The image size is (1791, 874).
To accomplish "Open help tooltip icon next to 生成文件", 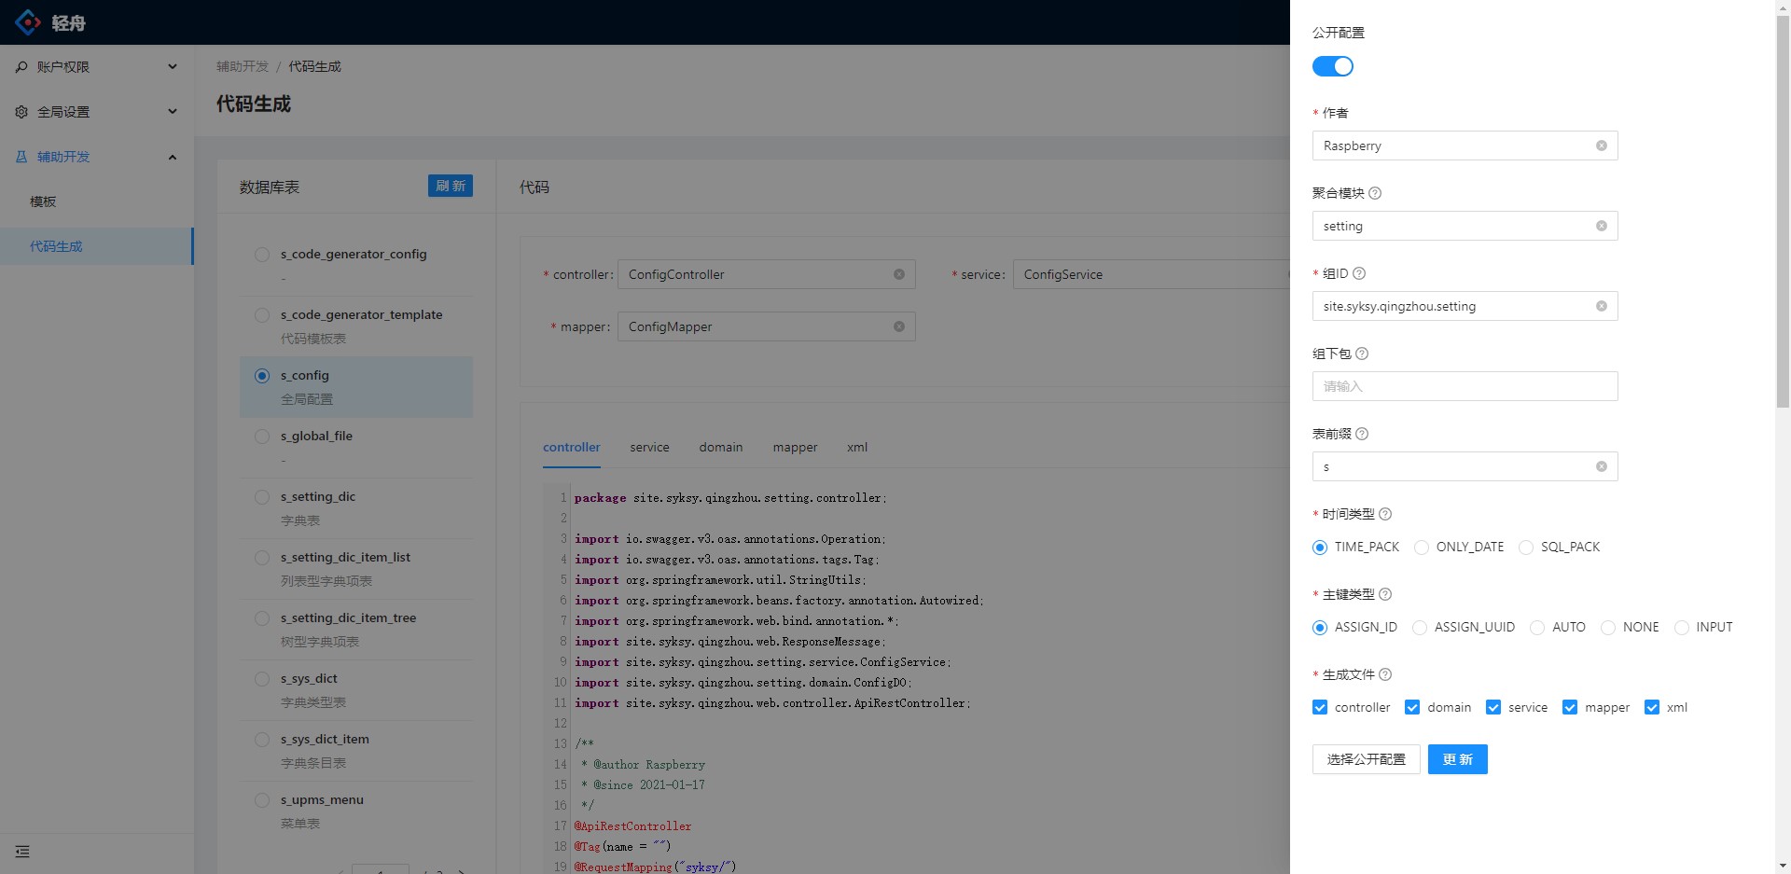I will (1385, 674).
